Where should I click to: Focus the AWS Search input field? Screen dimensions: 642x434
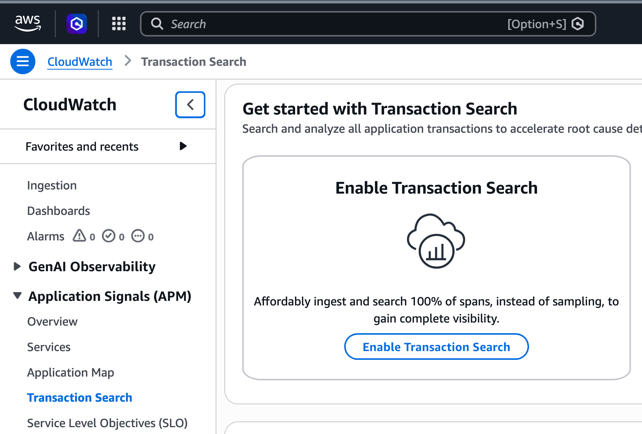click(x=368, y=24)
